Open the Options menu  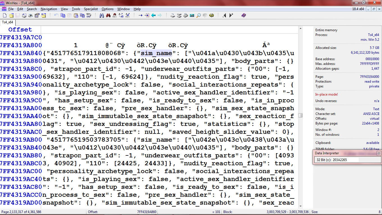tap(108, 9)
